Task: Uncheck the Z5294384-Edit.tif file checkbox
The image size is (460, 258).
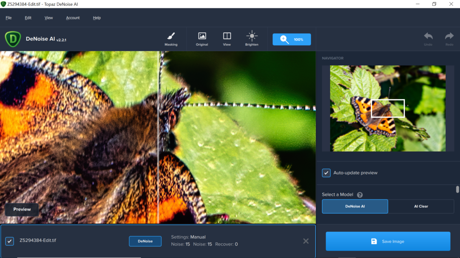Action: click(9, 241)
